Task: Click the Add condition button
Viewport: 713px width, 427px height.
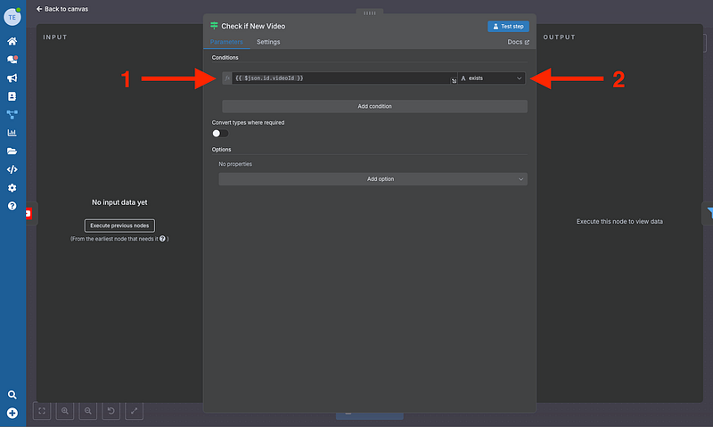Action: pyautogui.click(x=374, y=106)
